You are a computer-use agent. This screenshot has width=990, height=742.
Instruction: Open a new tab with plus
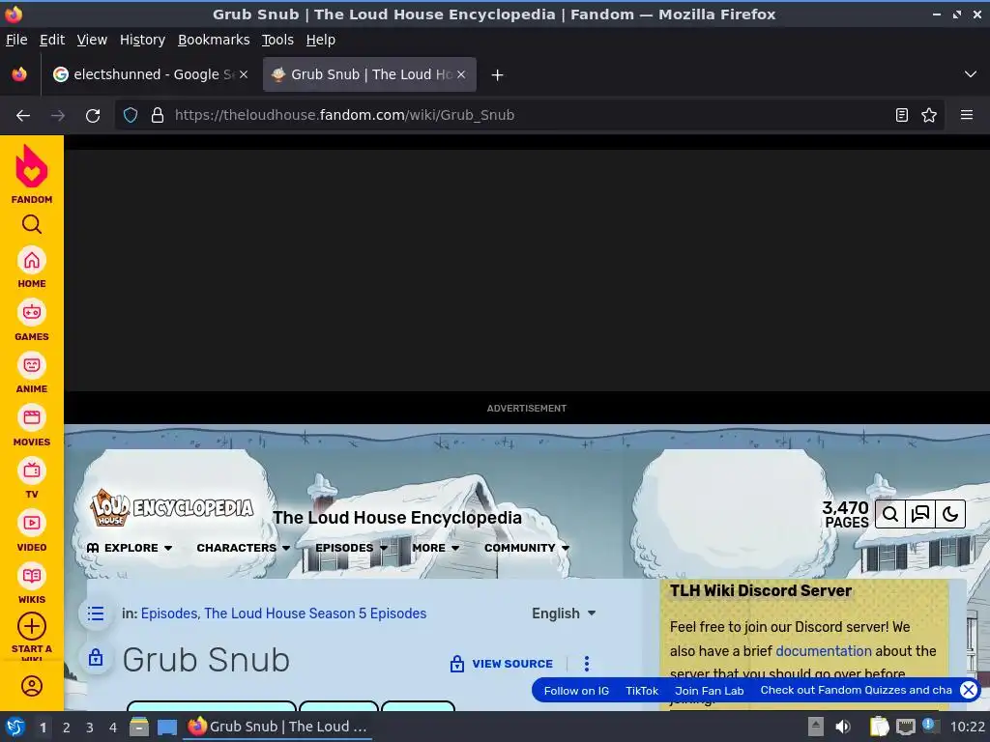click(497, 75)
